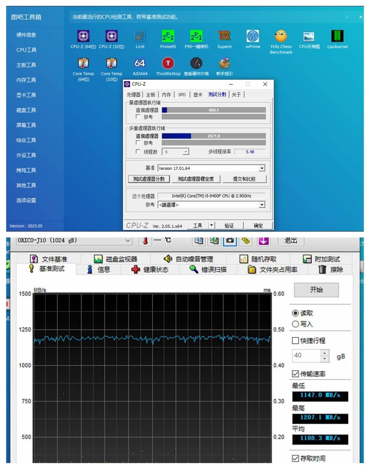Open the Superπ benchmark icon
The image size is (370, 469).
[x=224, y=36]
